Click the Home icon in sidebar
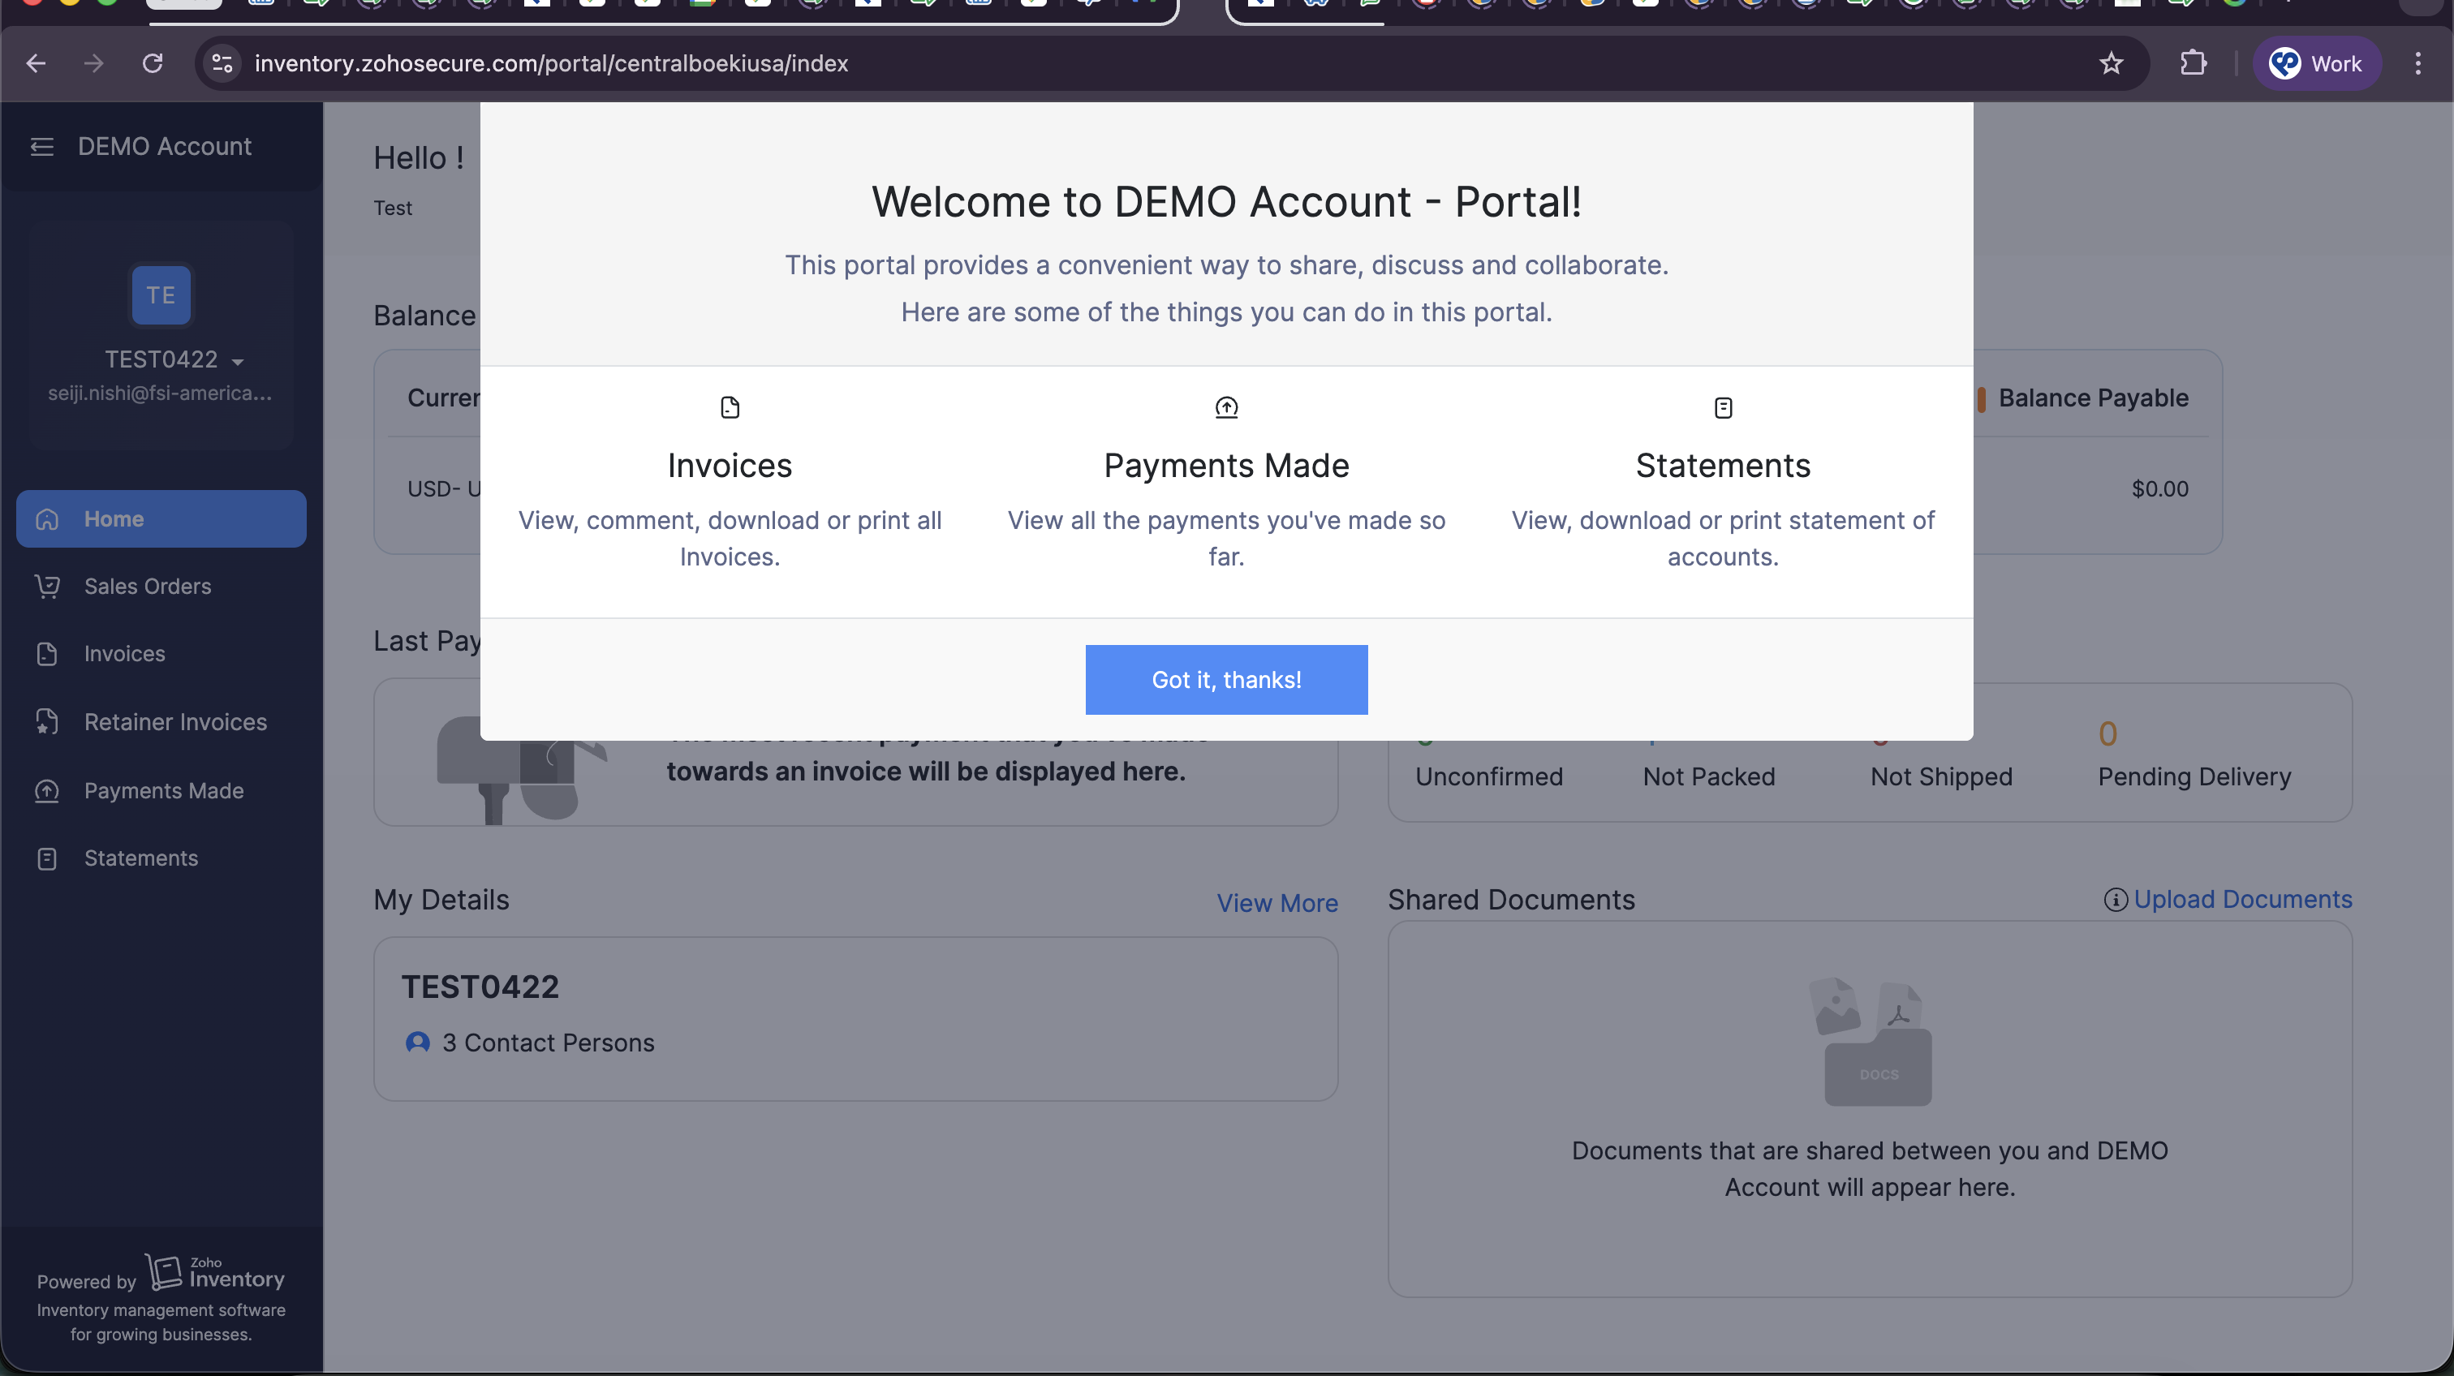The width and height of the screenshot is (2454, 1376). click(48, 519)
